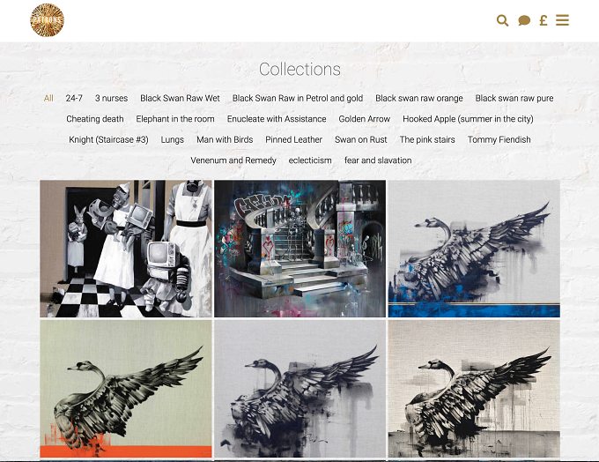Choose Black Swan Raw in Petrol and gold

tap(298, 98)
